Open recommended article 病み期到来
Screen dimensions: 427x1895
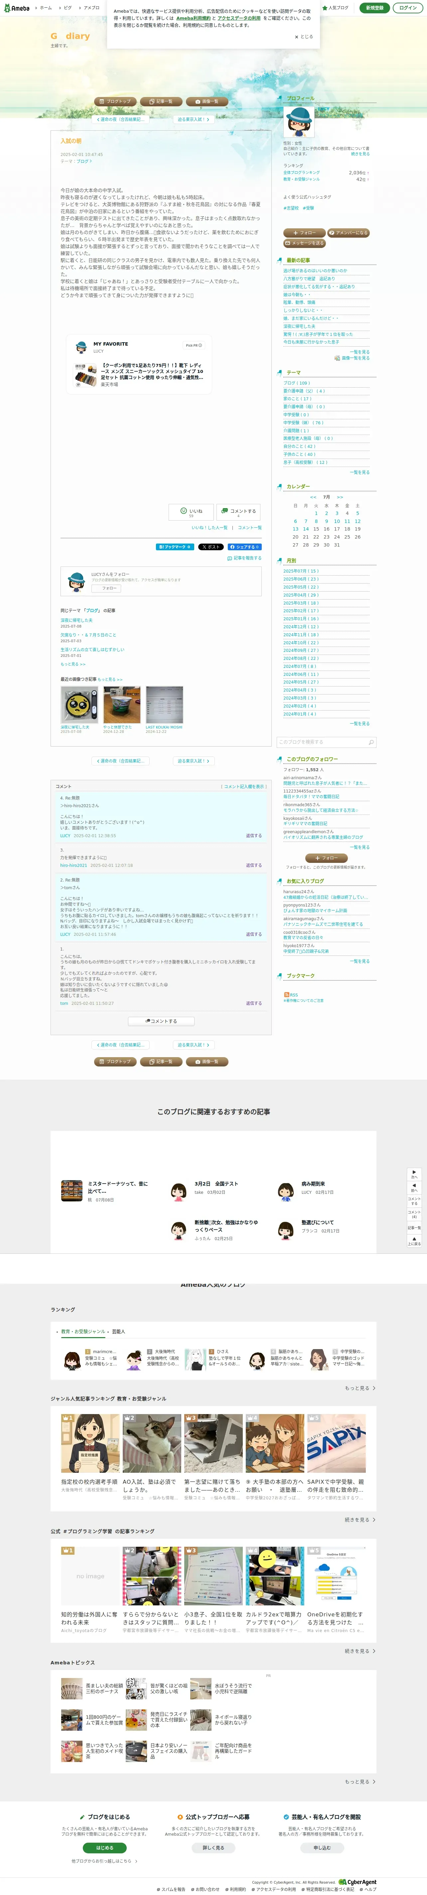tap(313, 1184)
